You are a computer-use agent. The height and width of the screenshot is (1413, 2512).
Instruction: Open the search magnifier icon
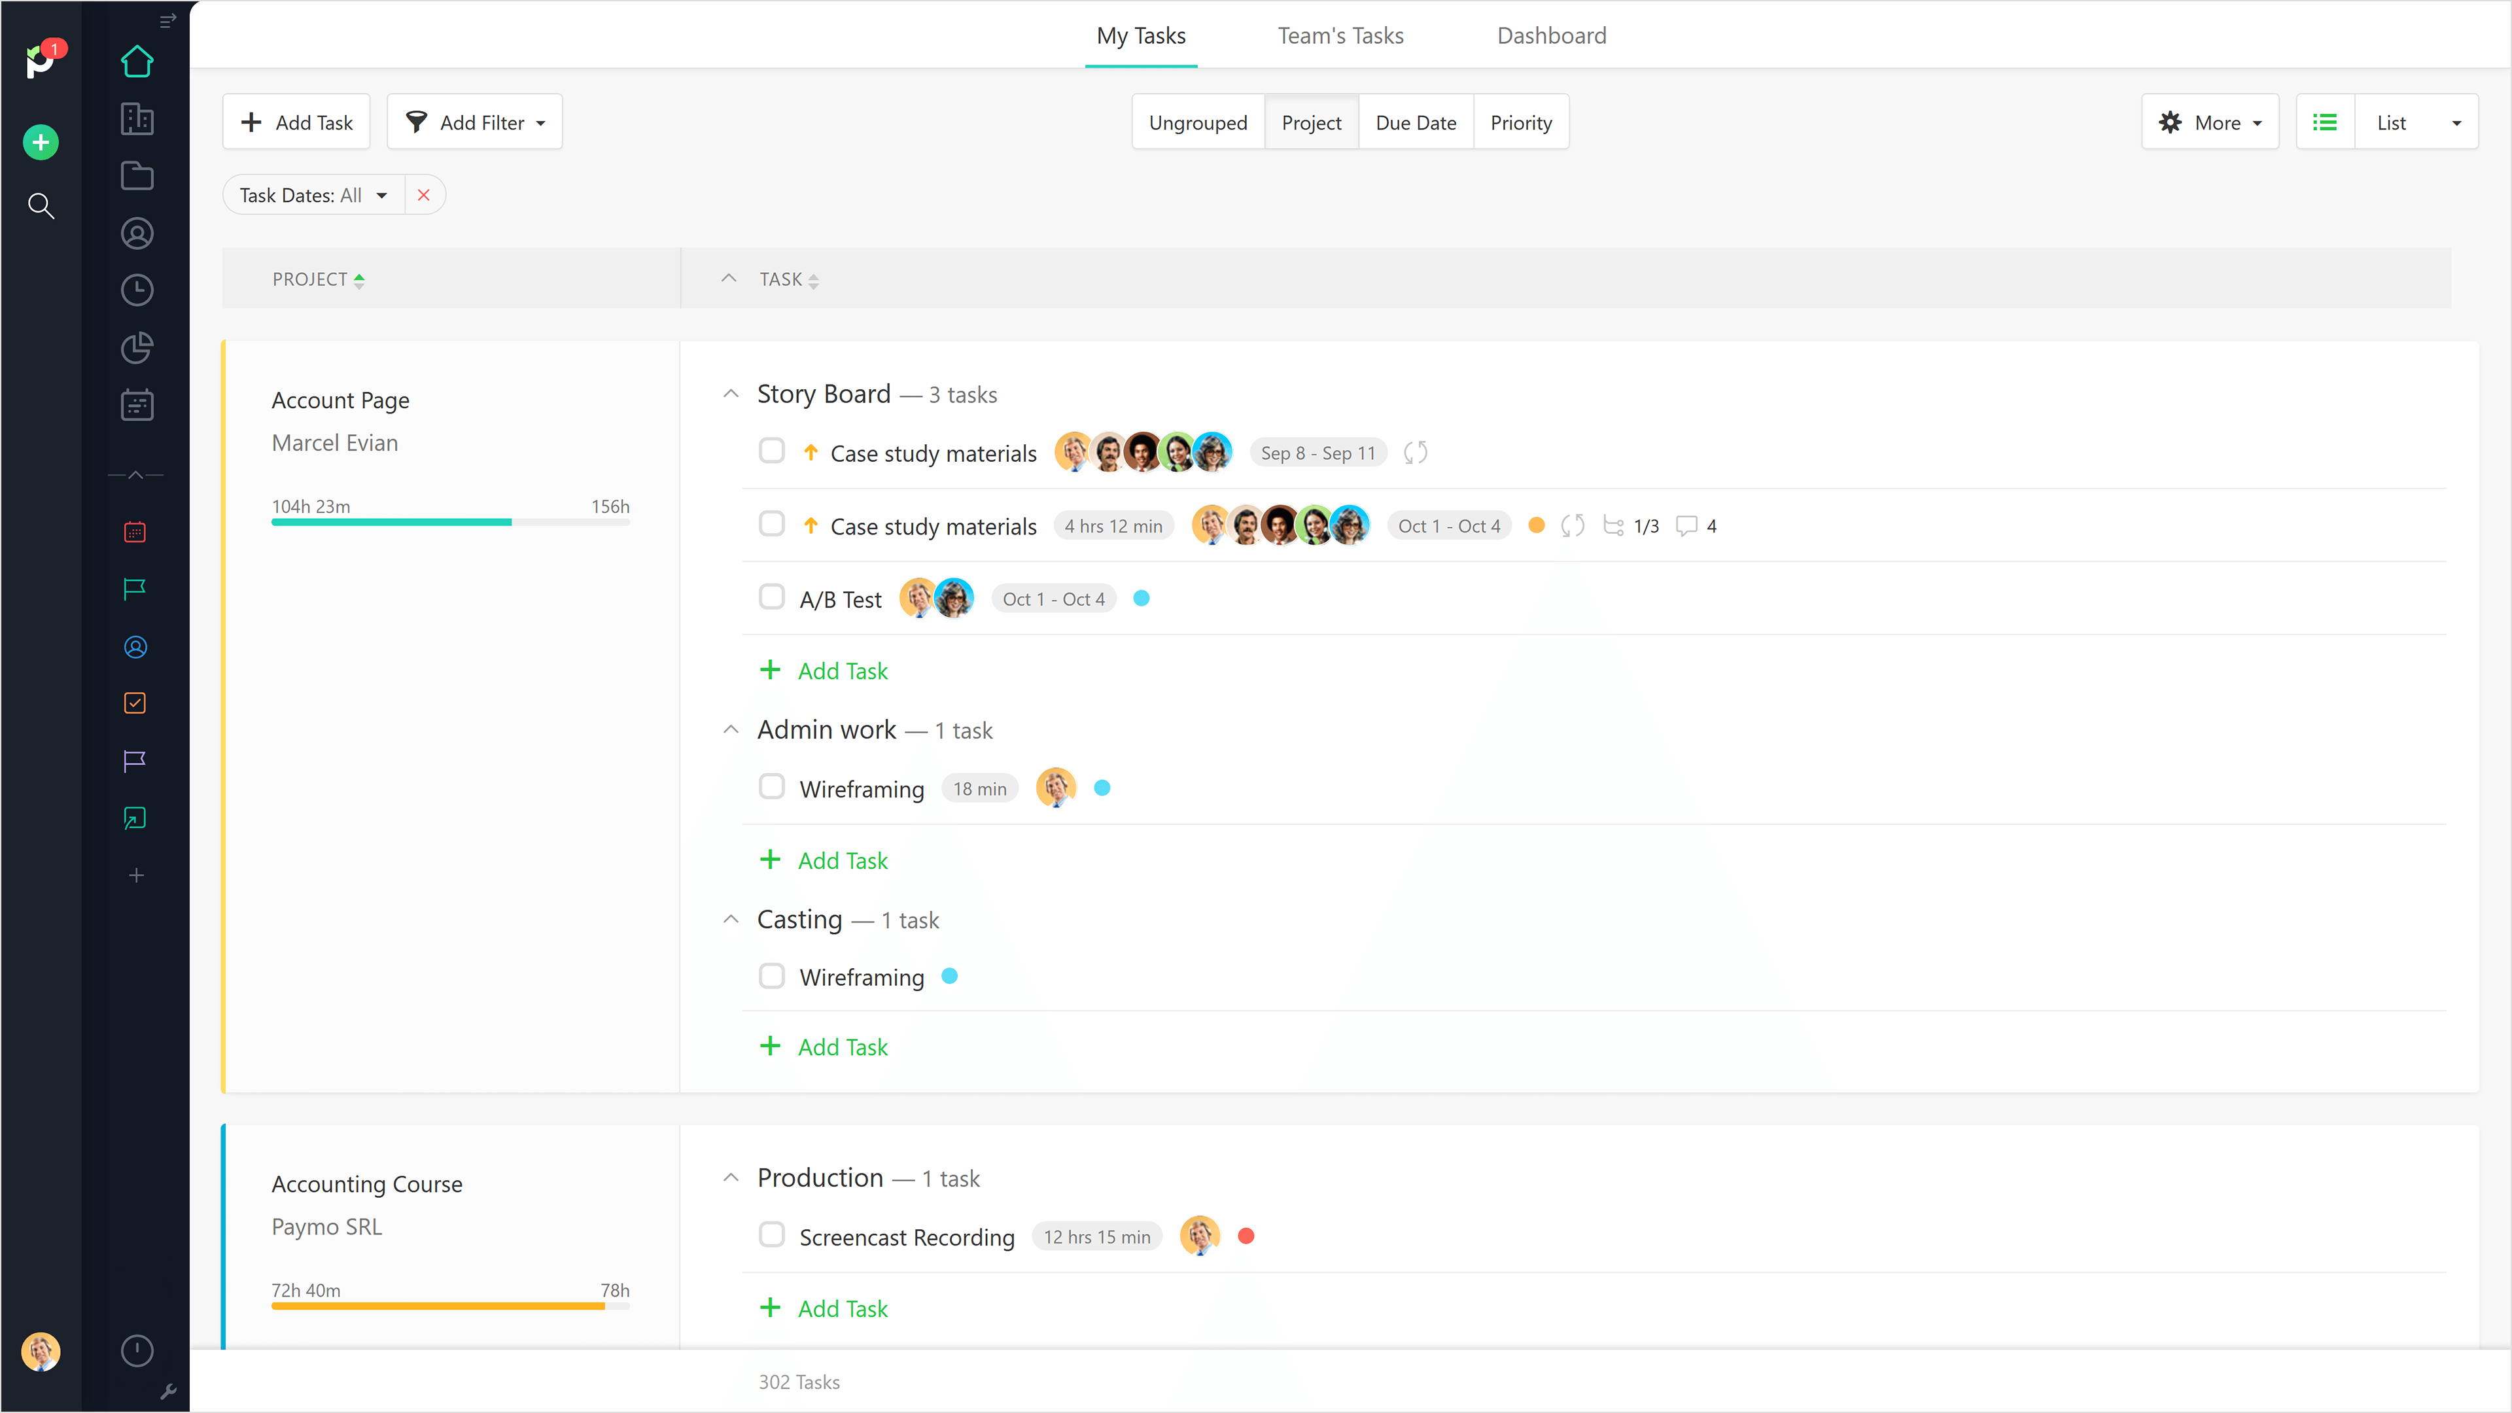40,206
